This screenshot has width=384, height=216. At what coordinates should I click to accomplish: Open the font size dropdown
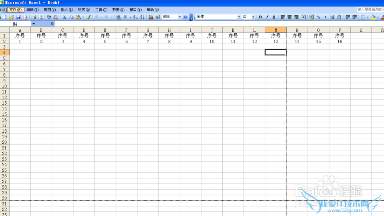253,17
